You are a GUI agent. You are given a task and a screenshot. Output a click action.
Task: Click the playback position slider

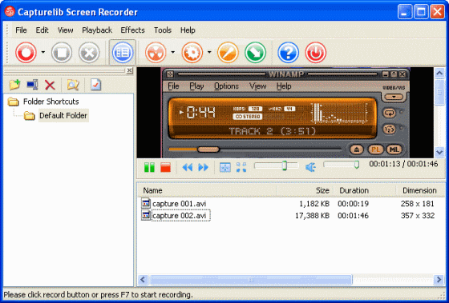tap(277, 165)
